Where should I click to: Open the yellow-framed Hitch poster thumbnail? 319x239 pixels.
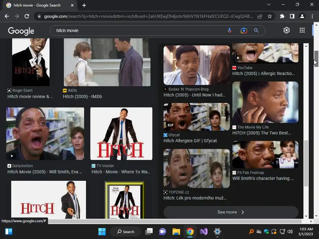point(125,200)
